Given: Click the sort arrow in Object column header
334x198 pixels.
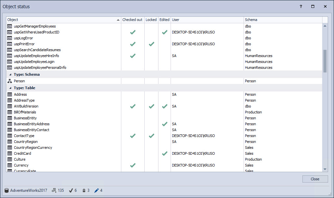Looking at the screenshot, I should pos(118,20).
